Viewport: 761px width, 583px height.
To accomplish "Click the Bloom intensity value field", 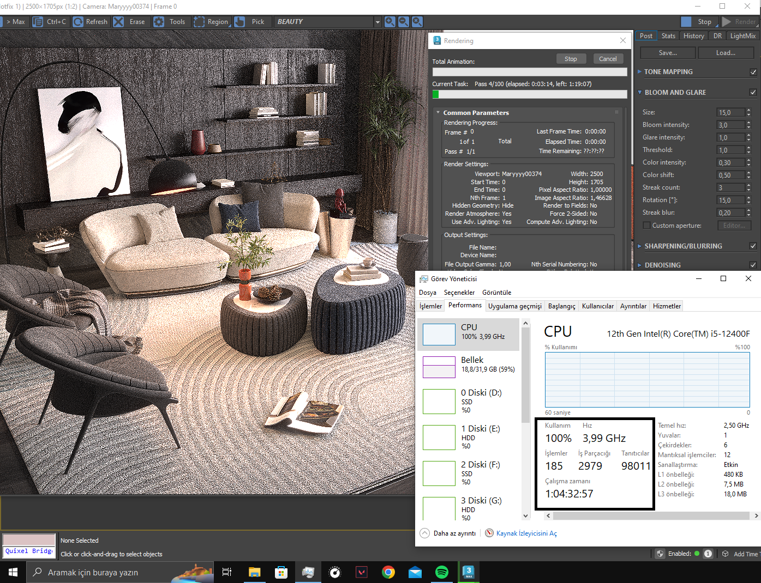I will [730, 125].
